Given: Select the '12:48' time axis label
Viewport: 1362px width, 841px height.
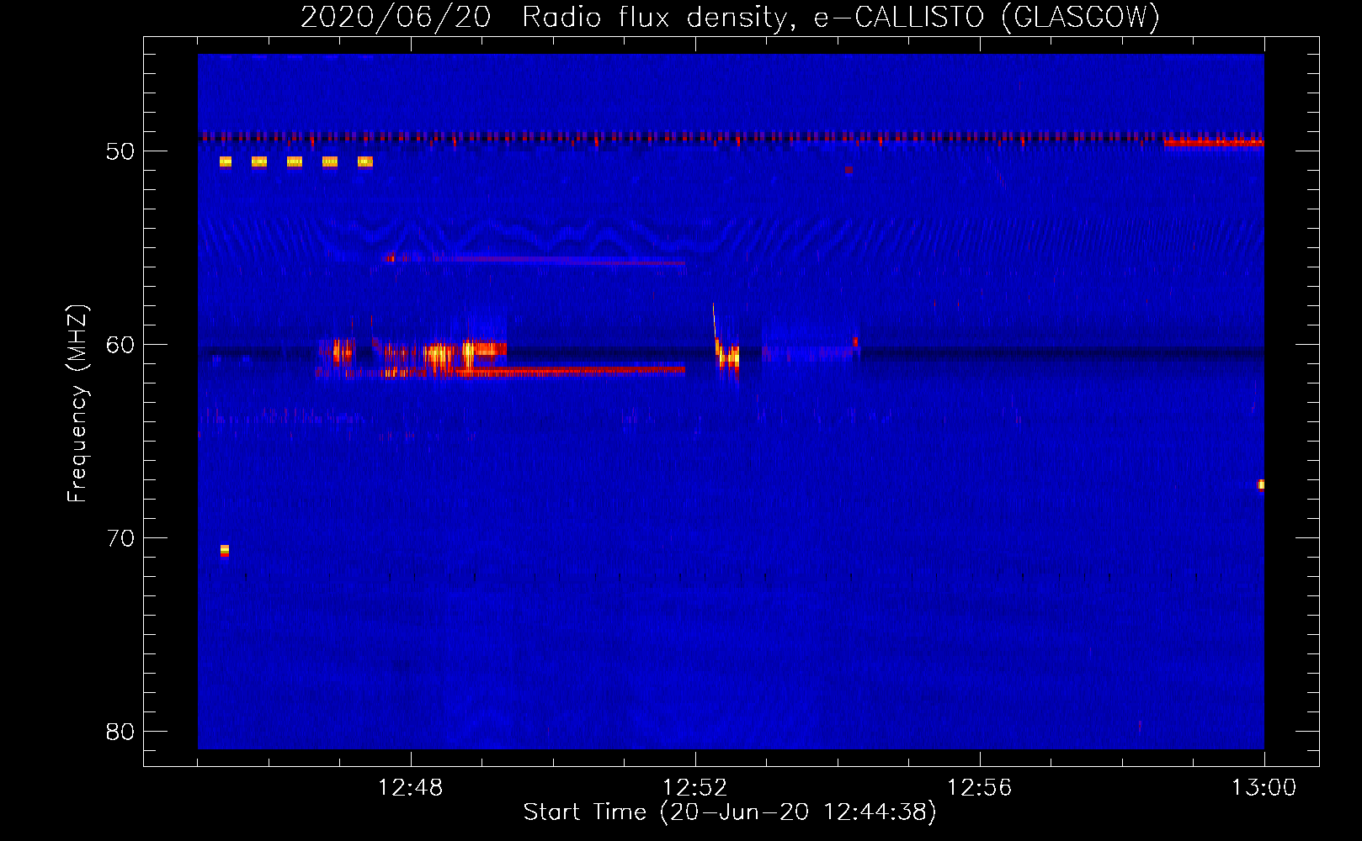Looking at the screenshot, I should 410,788.
